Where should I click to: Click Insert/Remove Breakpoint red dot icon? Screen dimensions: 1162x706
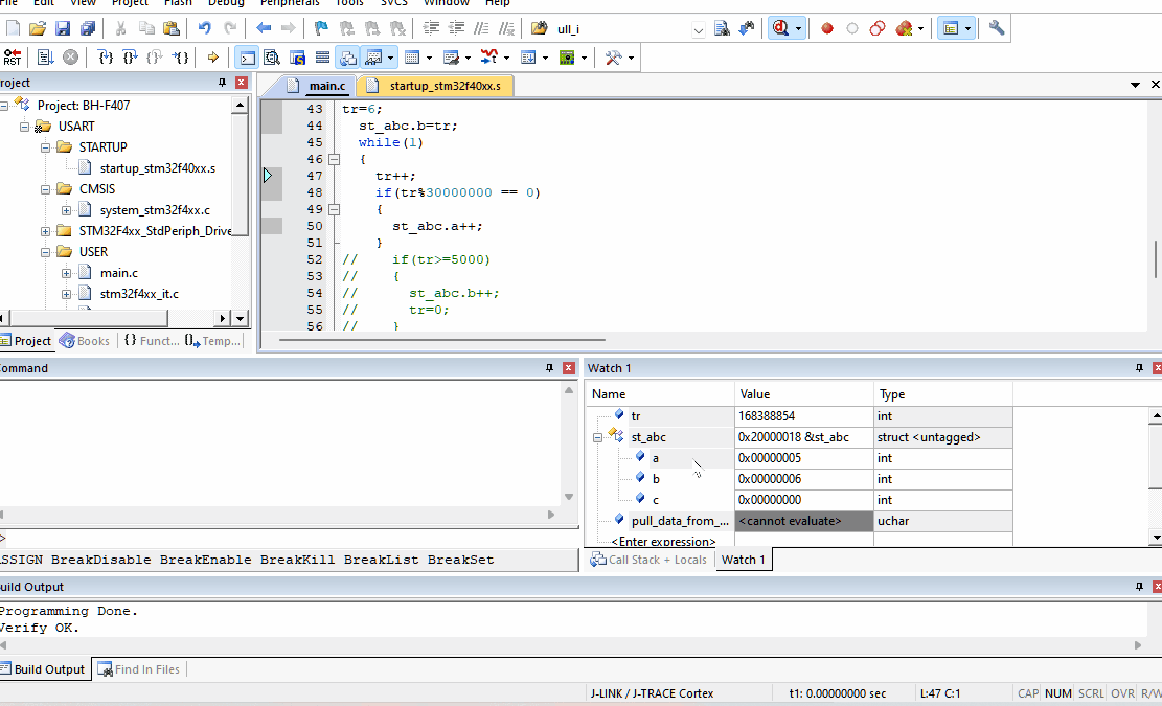tap(827, 29)
